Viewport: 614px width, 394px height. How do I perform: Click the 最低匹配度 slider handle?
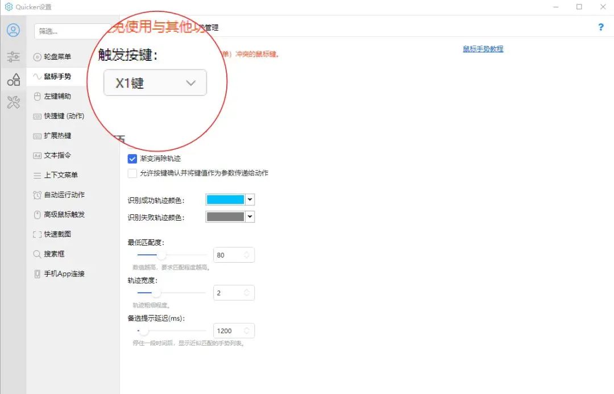point(161,255)
